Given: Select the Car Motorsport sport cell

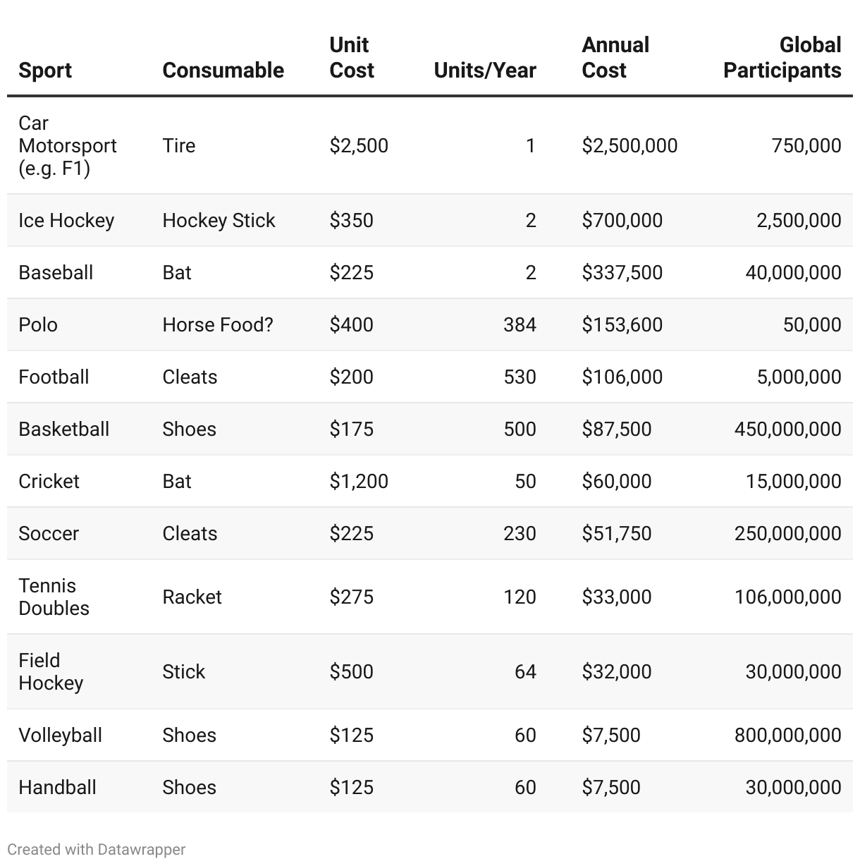Looking at the screenshot, I should (x=67, y=145).
